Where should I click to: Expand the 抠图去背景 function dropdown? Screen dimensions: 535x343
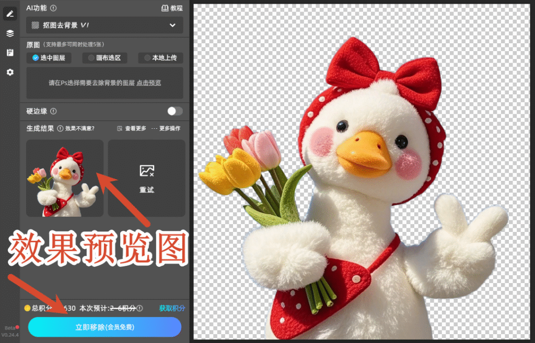pyautogui.click(x=104, y=25)
